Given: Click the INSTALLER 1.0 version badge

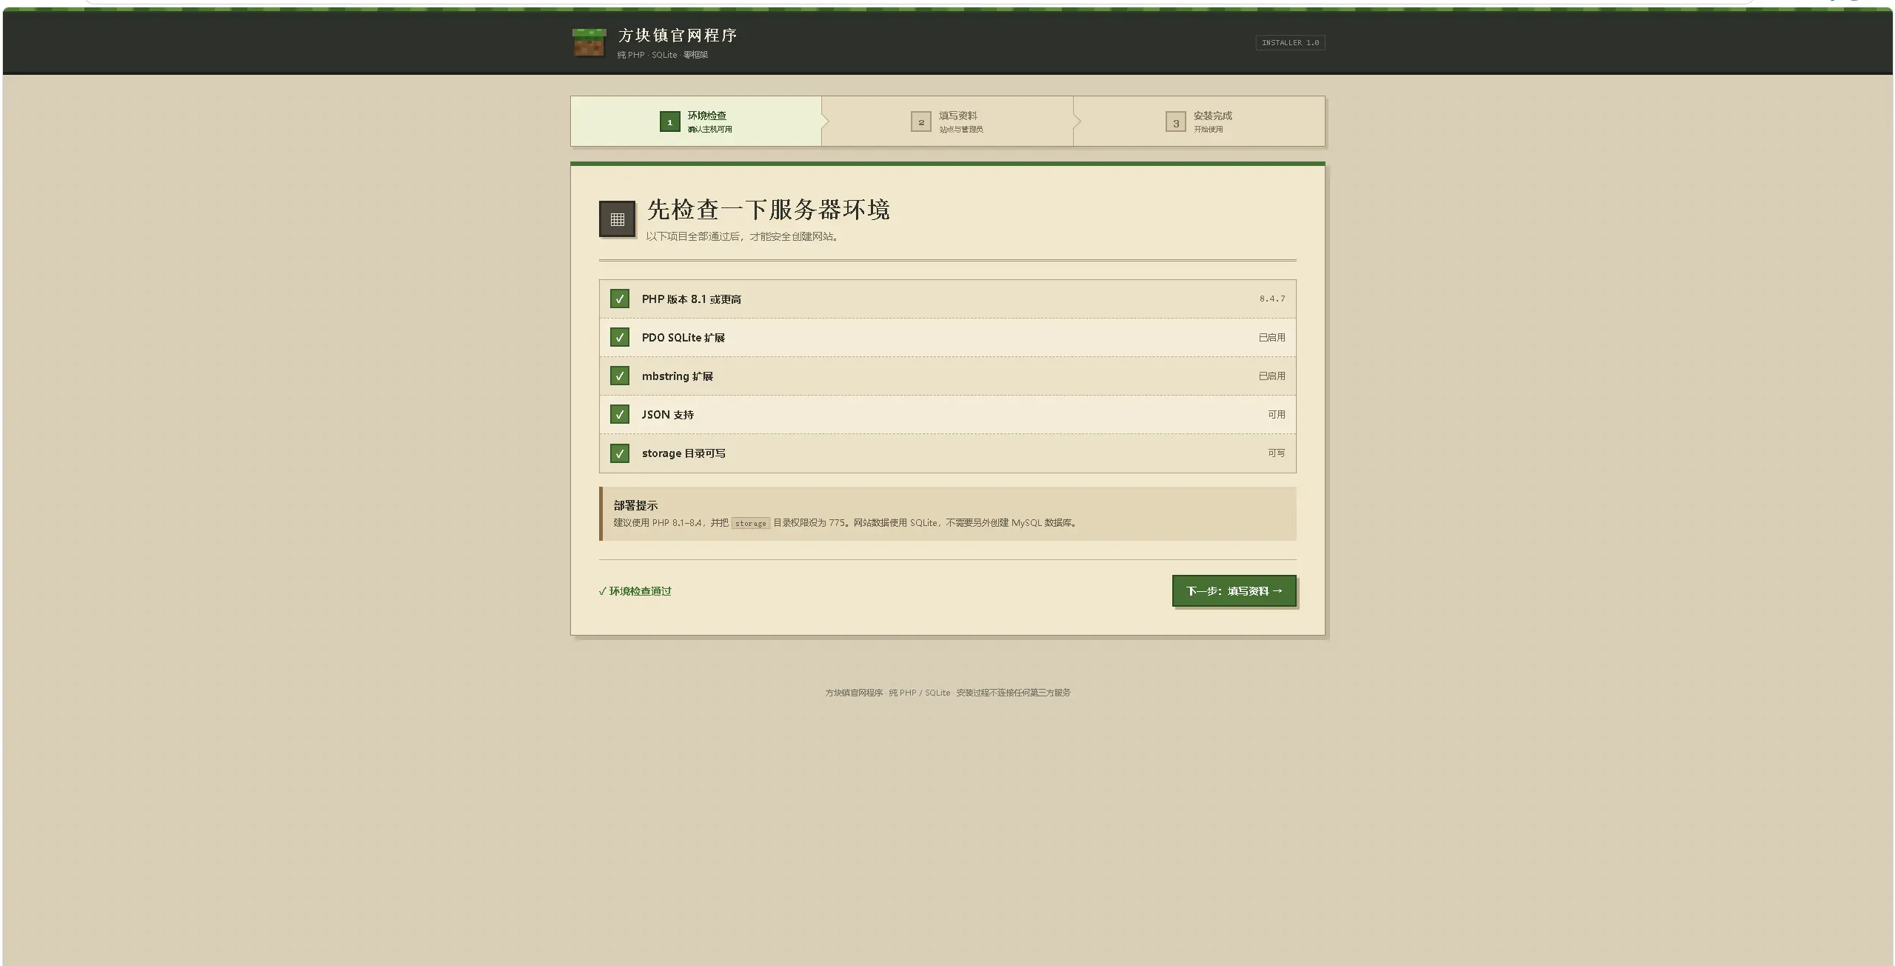Looking at the screenshot, I should click(x=1290, y=43).
